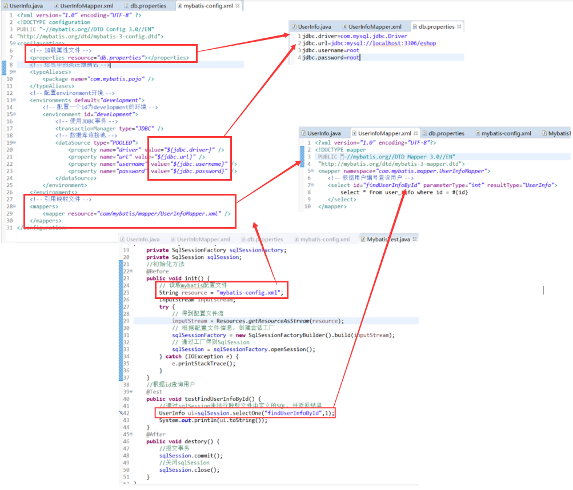Click the jdbc.url localhost:3306/eshop line
Viewport: 573px width, 490px height.
tap(369, 43)
